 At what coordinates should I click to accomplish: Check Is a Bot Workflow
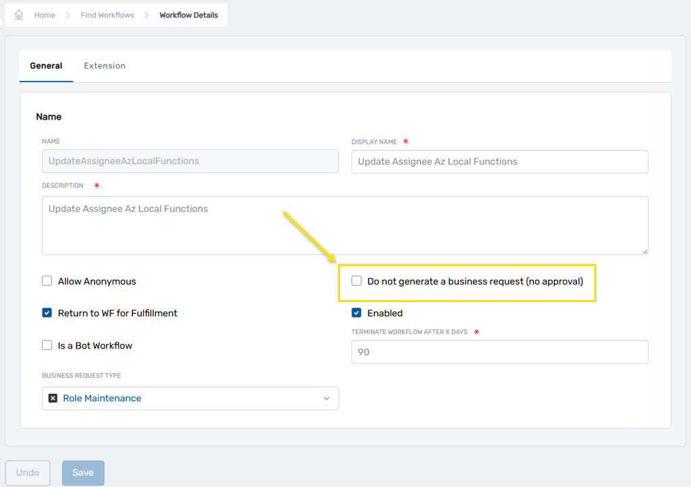pos(47,345)
